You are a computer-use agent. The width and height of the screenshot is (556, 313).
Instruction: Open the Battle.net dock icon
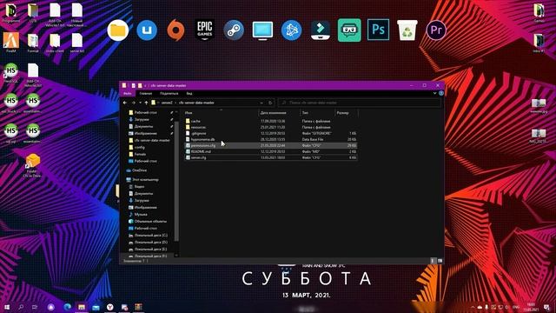(292, 30)
